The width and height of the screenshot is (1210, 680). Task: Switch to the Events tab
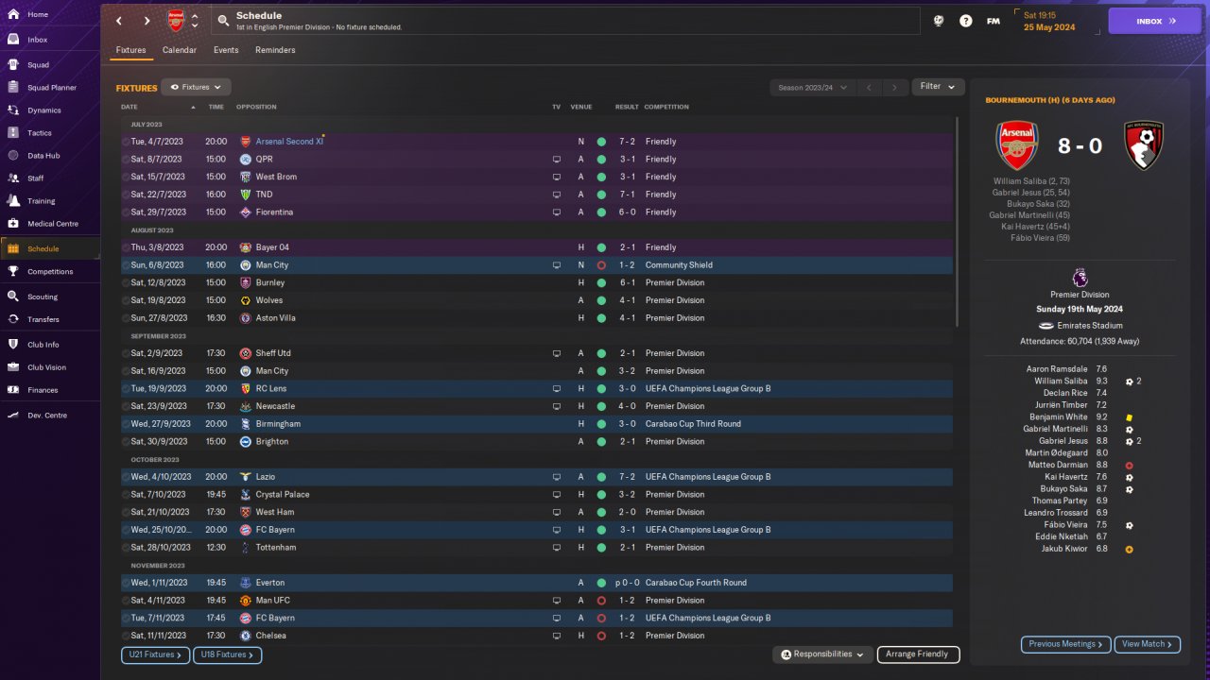click(x=226, y=50)
